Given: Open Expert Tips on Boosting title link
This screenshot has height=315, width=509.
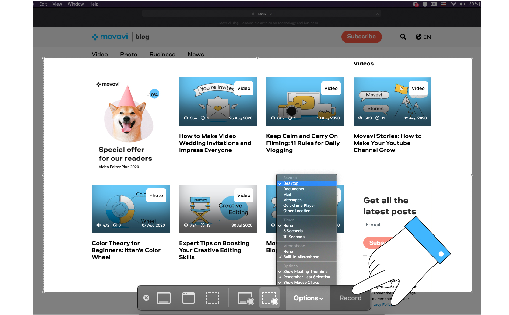Looking at the screenshot, I should point(214,250).
